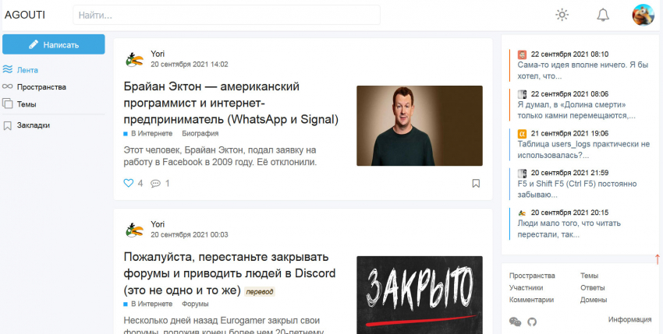Click Yori avatar on 00:03 post
Viewport: 663px width, 334px height.
pyautogui.click(x=134, y=230)
